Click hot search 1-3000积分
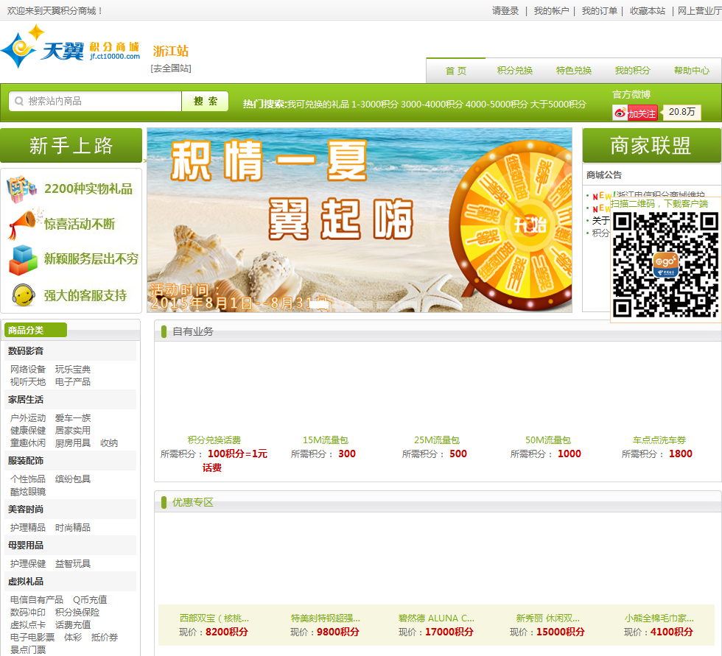The height and width of the screenshot is (656, 722). (x=374, y=105)
